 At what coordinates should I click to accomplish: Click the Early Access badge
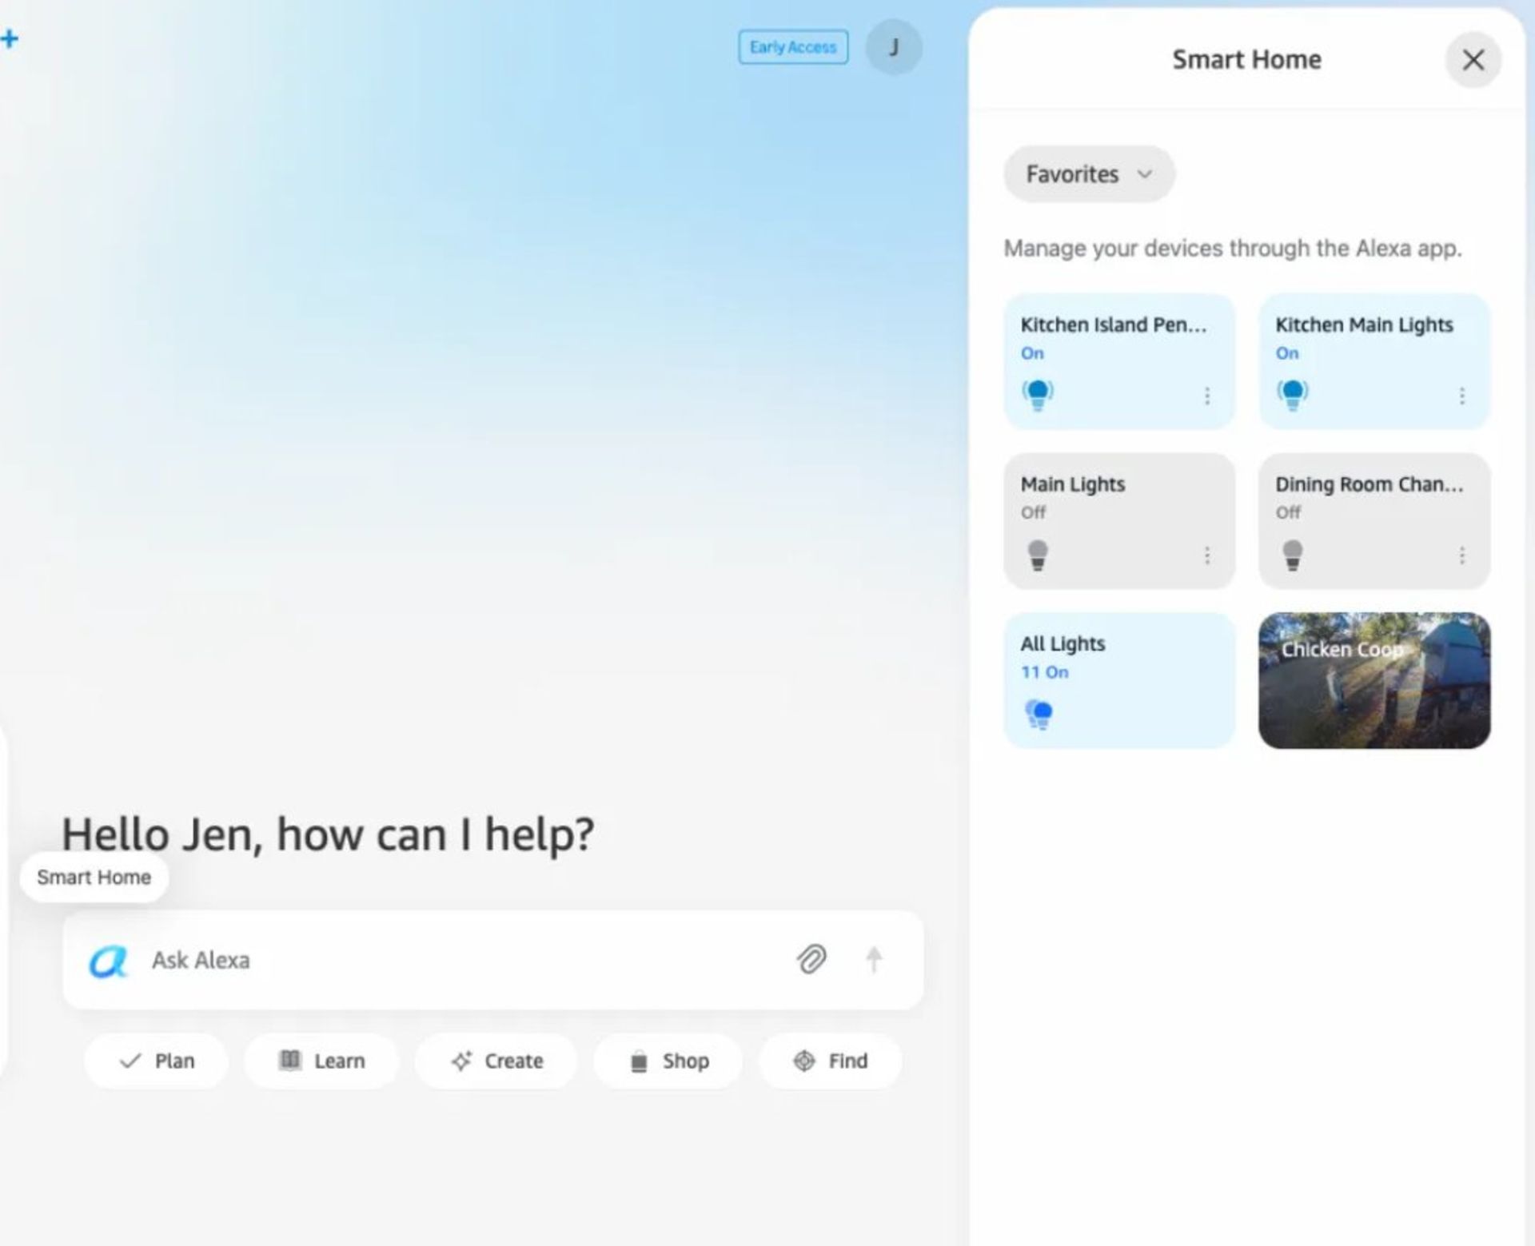click(x=792, y=47)
